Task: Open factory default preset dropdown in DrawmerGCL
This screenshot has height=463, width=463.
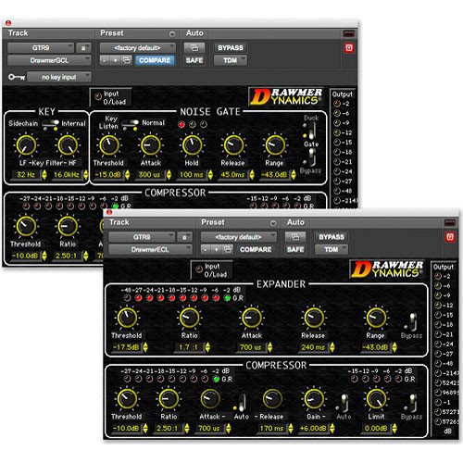Action: (x=138, y=48)
